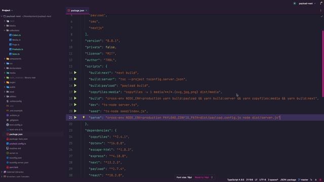
Task: Expand the public folder
Action: pyautogui.click(x=5, y=87)
